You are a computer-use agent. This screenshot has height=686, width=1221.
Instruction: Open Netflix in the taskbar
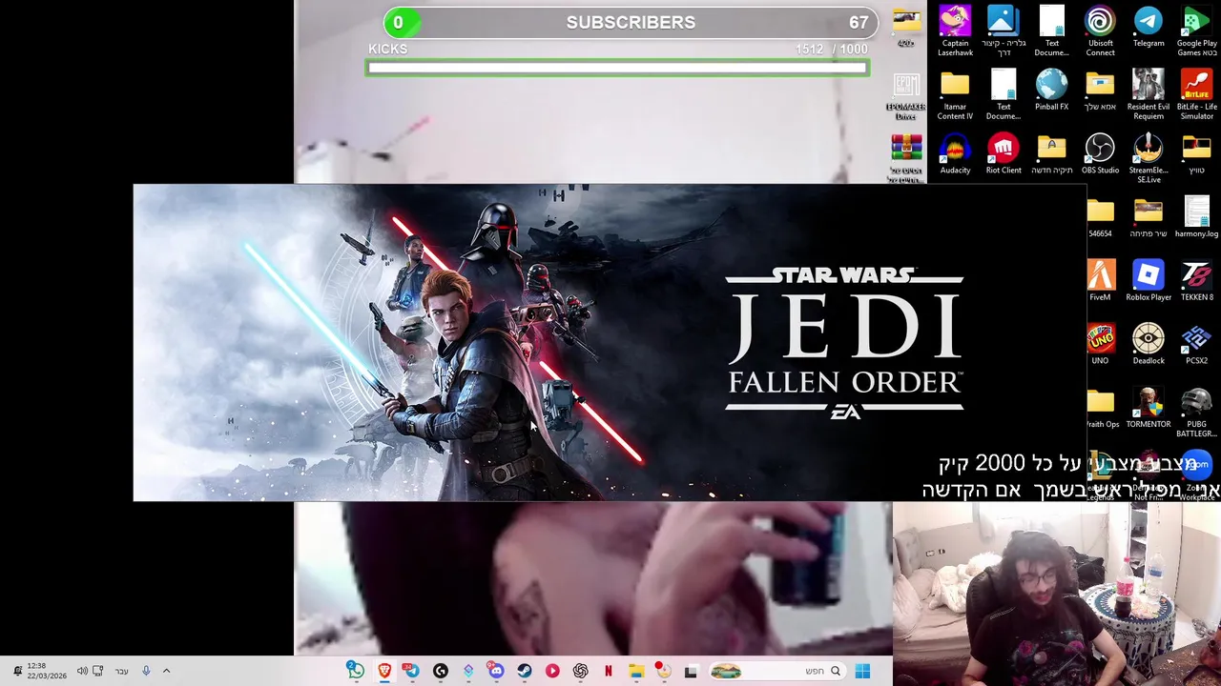608,671
